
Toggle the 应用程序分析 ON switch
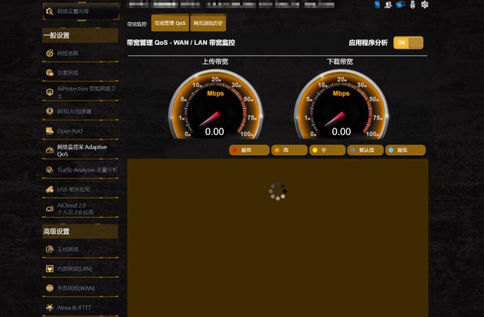pyautogui.click(x=408, y=43)
